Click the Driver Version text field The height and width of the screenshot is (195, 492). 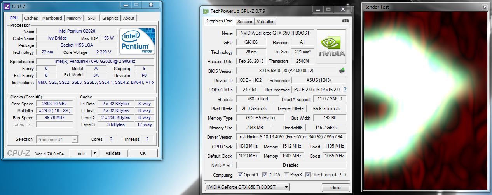tap(291, 137)
